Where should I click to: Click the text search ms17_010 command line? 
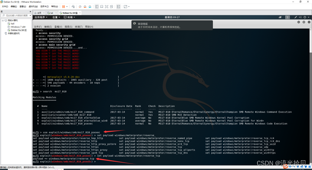pos(55,91)
